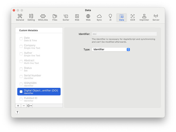Switch to the Server tab

click(156, 17)
